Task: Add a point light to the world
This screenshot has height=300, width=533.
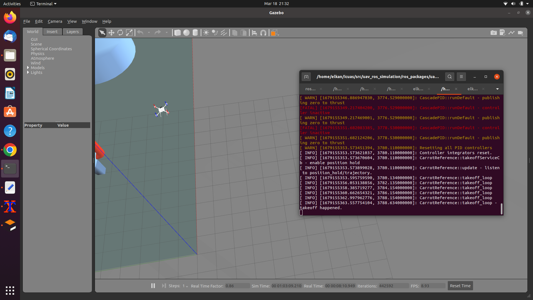Action: [x=206, y=32]
